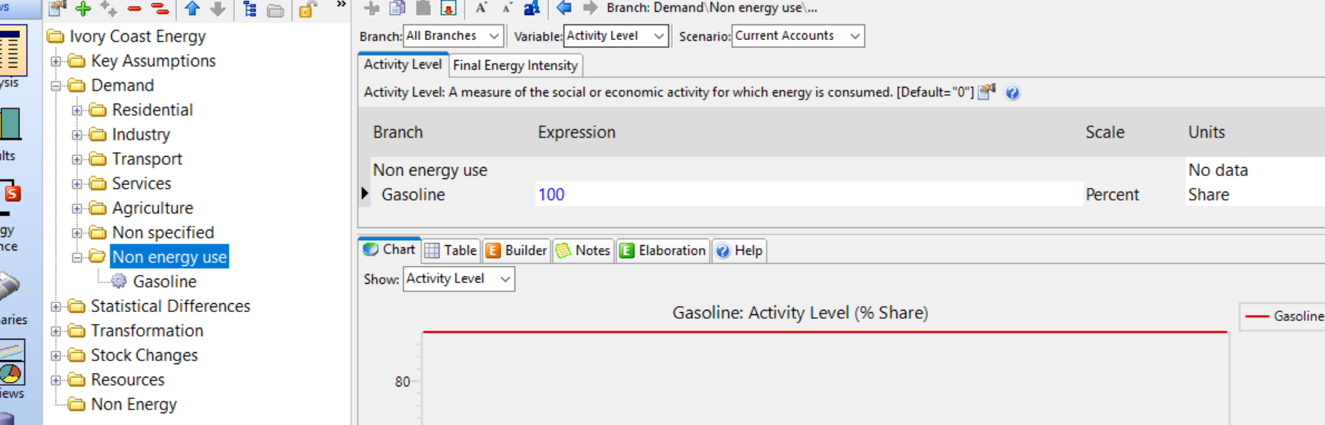This screenshot has height=425, width=1325.
Task: Open the Builder tab
Action: click(517, 250)
